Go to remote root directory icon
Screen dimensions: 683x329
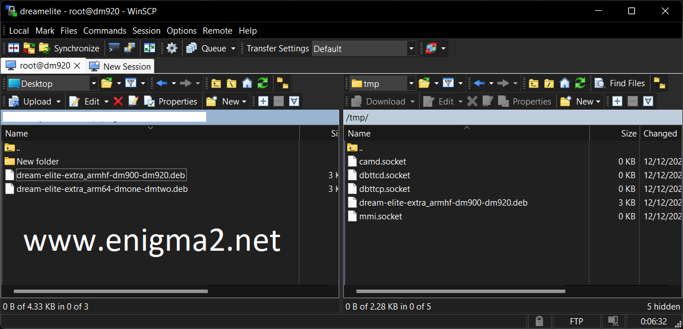(x=549, y=83)
